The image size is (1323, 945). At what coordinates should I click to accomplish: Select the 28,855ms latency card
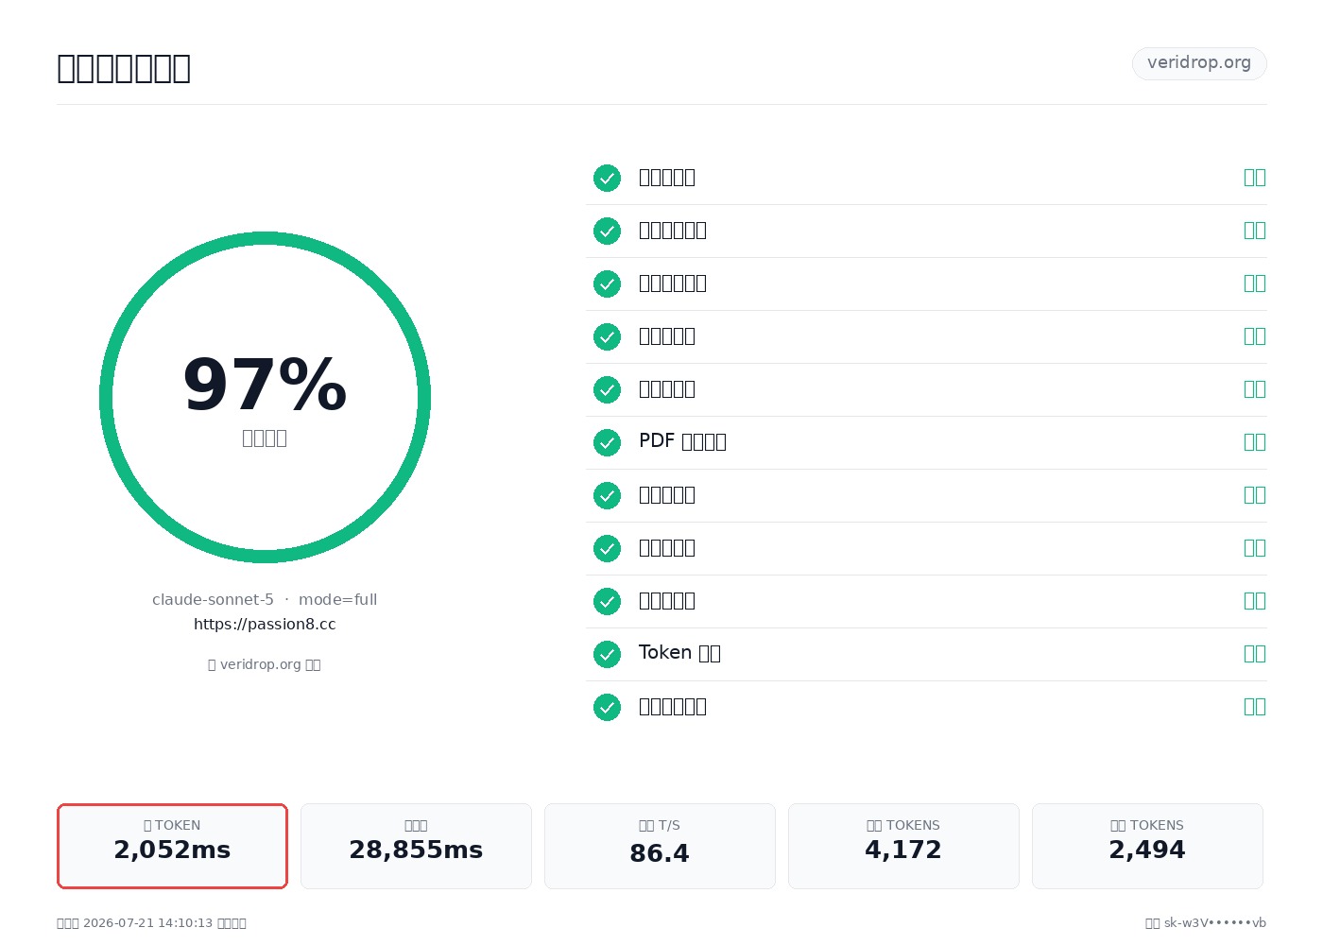tap(416, 846)
